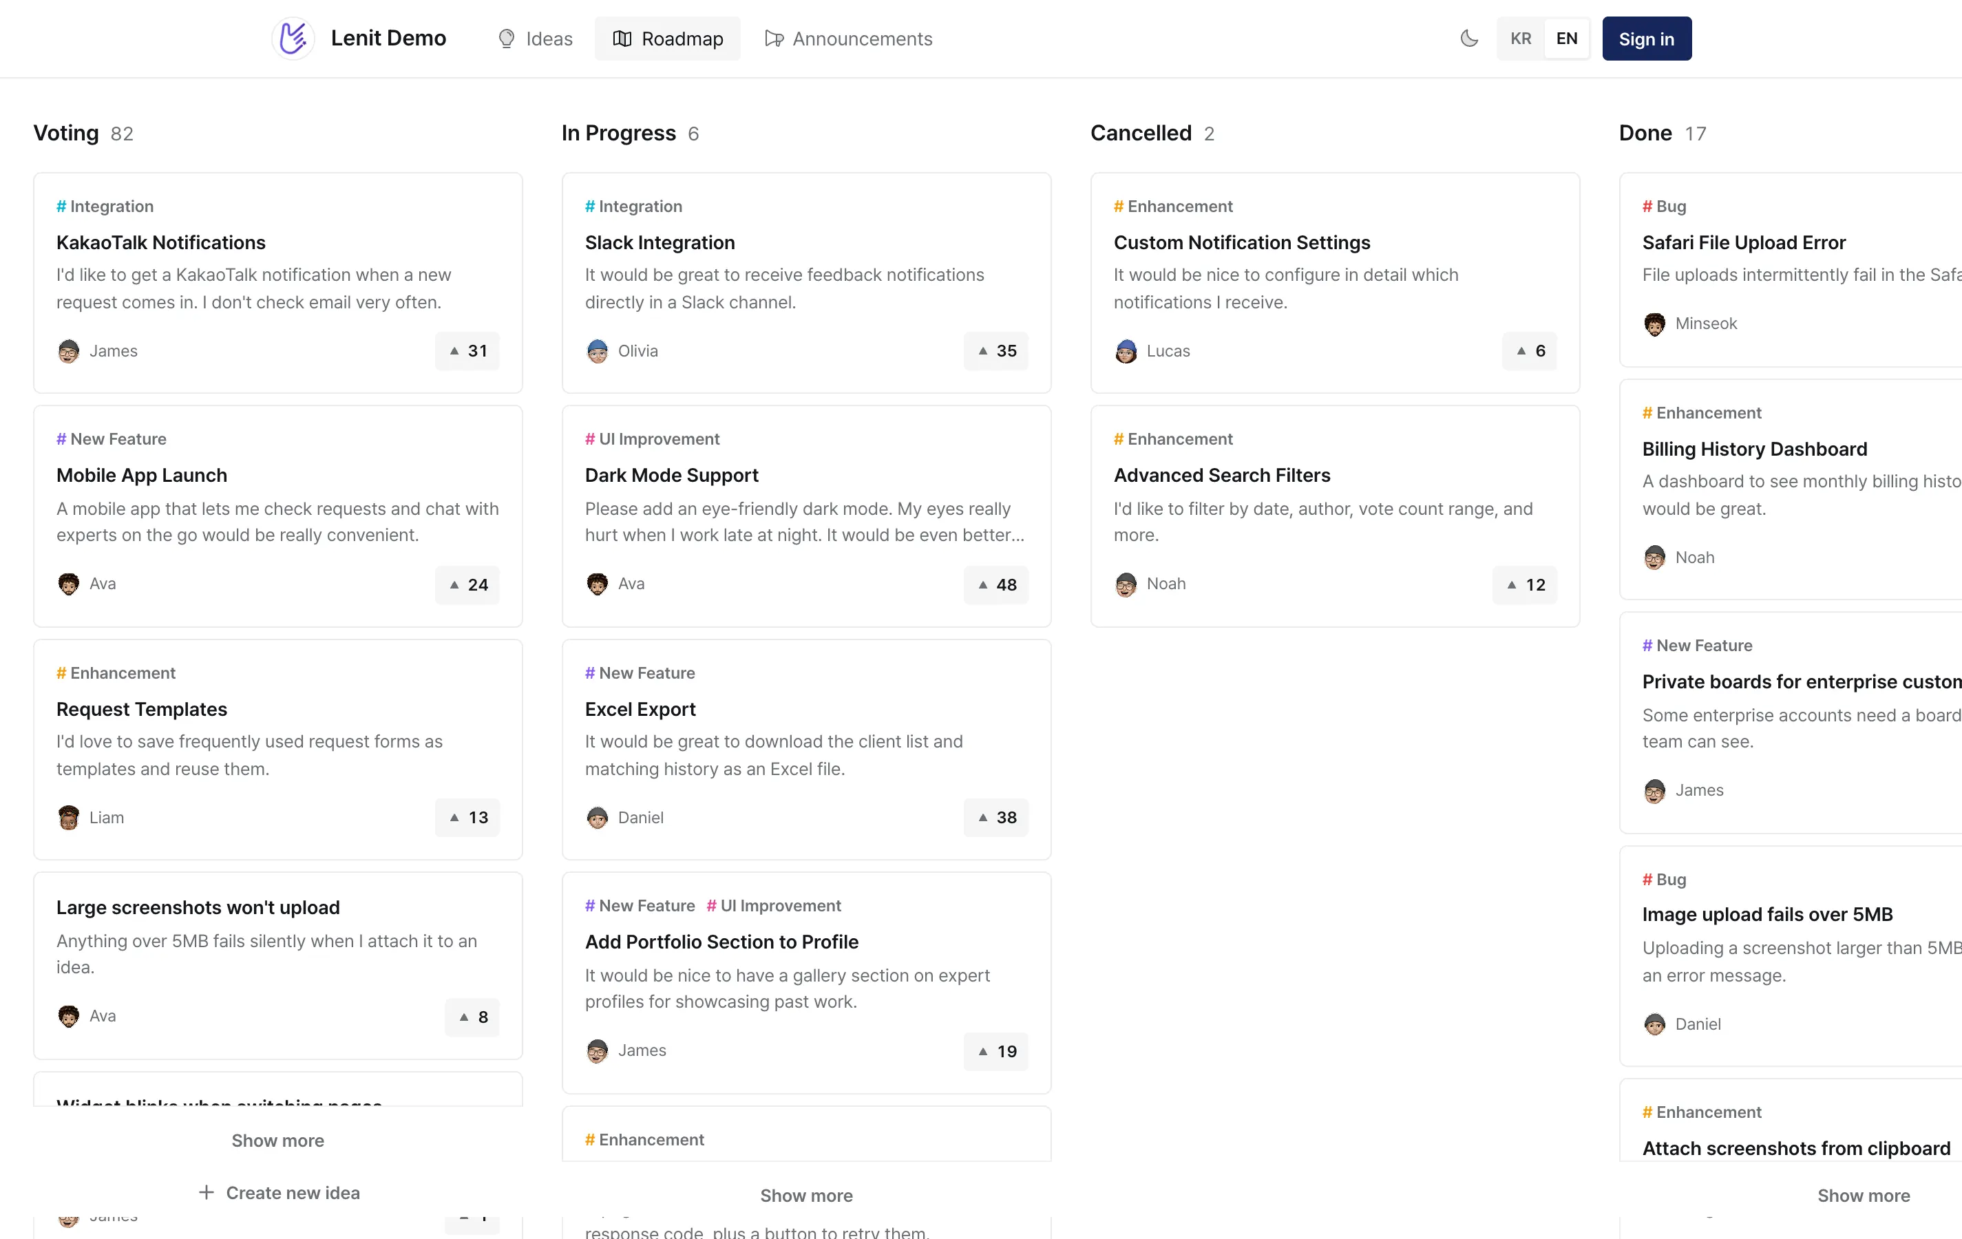Expand Done column with Show more
This screenshot has width=1962, height=1239.
1864,1196
